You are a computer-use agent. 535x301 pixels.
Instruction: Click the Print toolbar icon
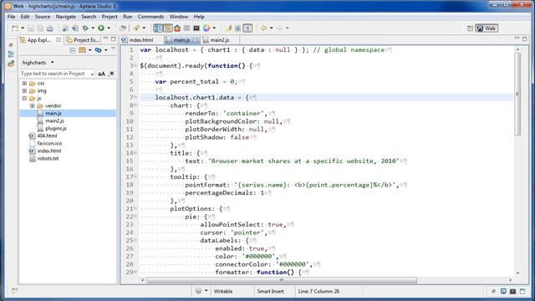(50, 28)
